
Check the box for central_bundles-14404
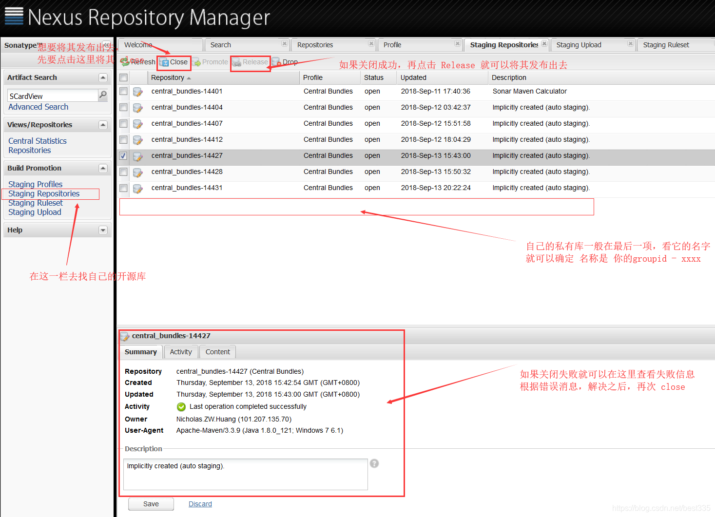124,107
